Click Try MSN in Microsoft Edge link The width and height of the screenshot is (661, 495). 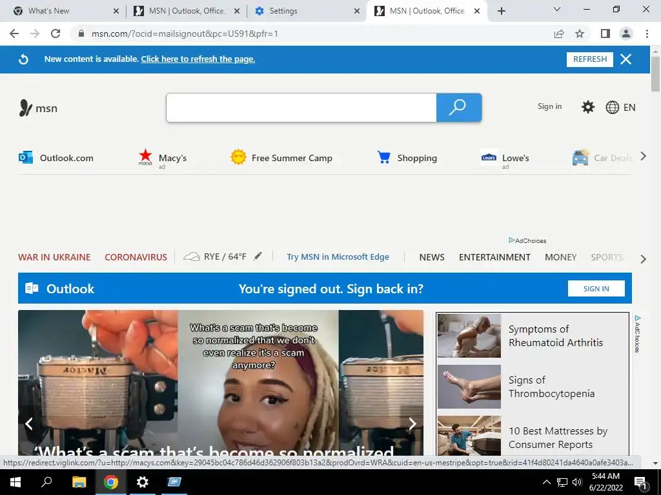point(338,257)
